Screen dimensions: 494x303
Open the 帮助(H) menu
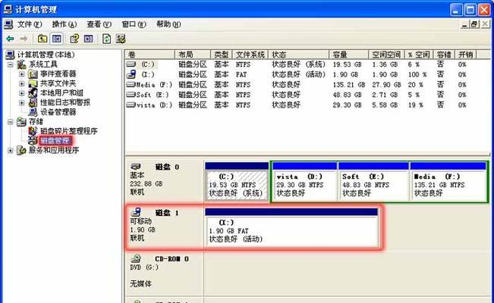(168, 24)
